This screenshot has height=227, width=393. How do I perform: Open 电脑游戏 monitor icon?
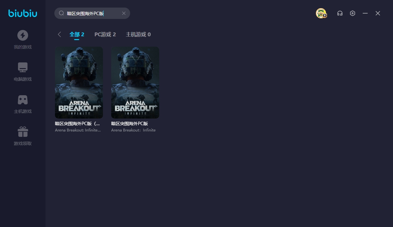click(23, 67)
